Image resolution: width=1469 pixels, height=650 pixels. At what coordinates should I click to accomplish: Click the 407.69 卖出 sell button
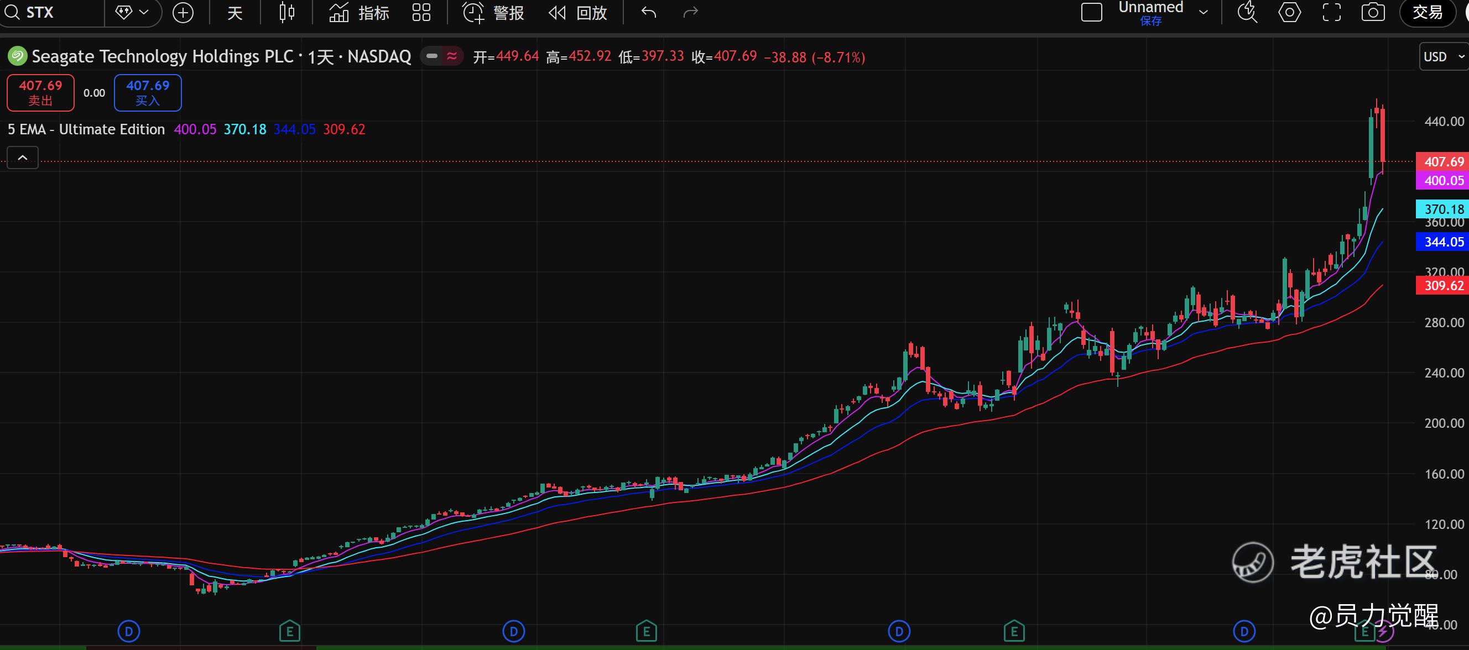pos(40,92)
